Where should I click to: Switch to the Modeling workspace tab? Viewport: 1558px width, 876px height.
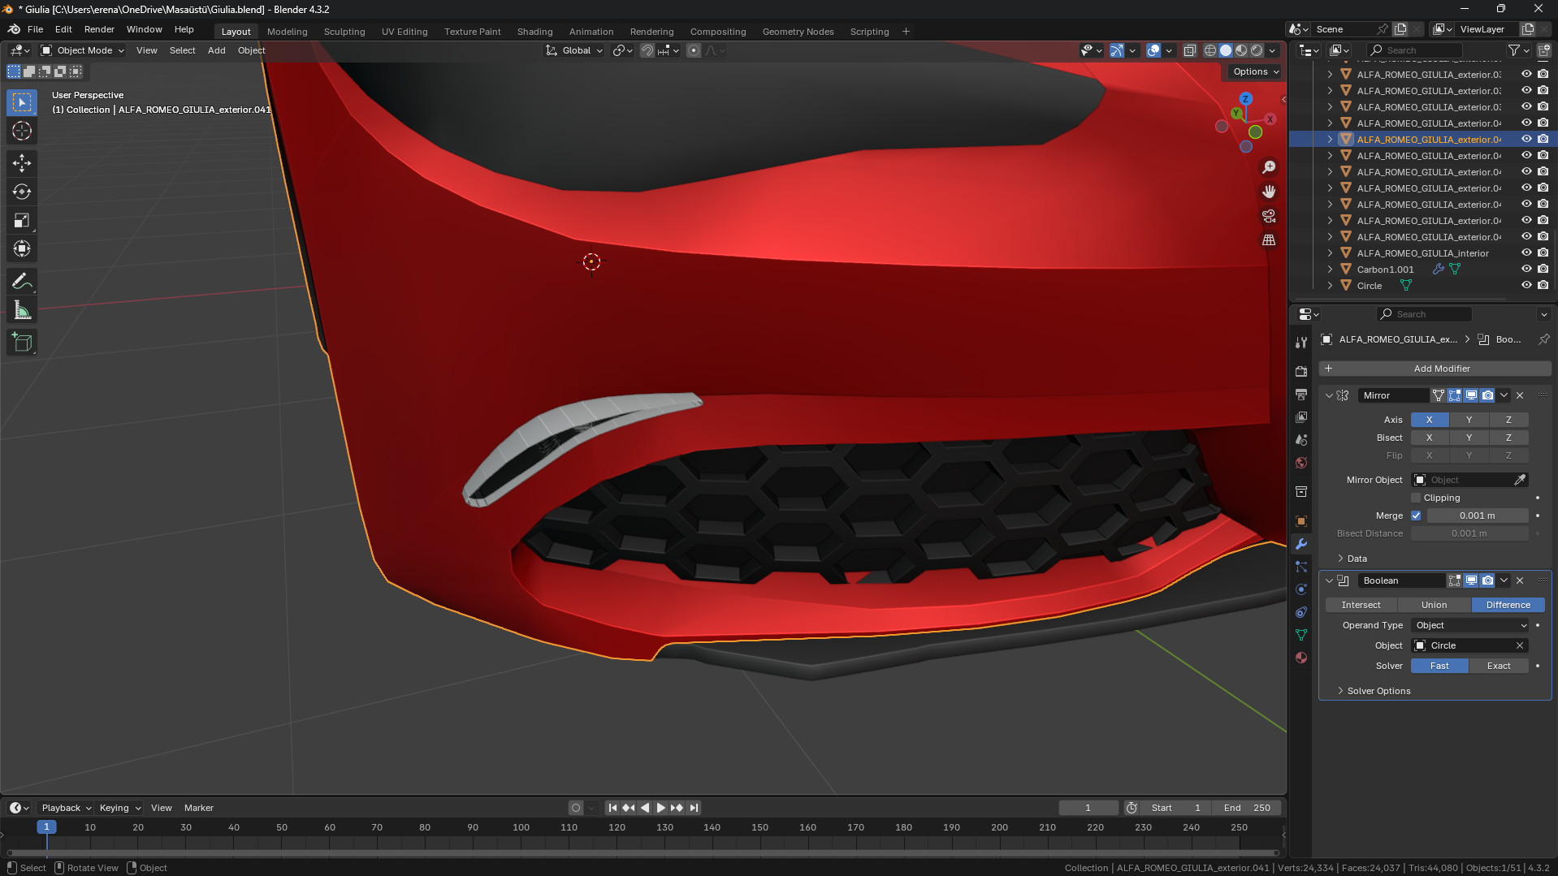click(288, 32)
